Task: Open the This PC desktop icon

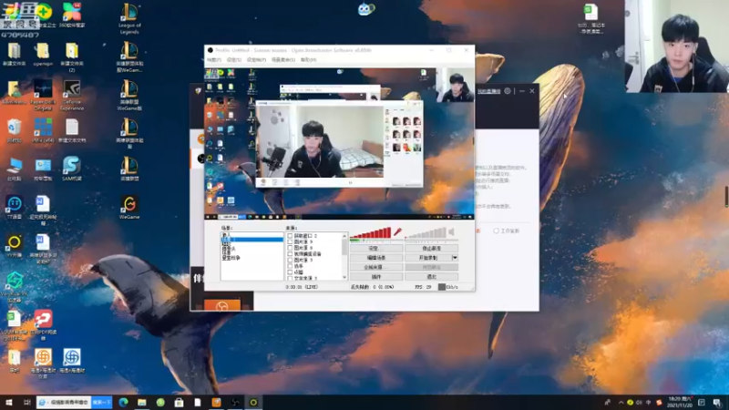Action: coord(14,169)
